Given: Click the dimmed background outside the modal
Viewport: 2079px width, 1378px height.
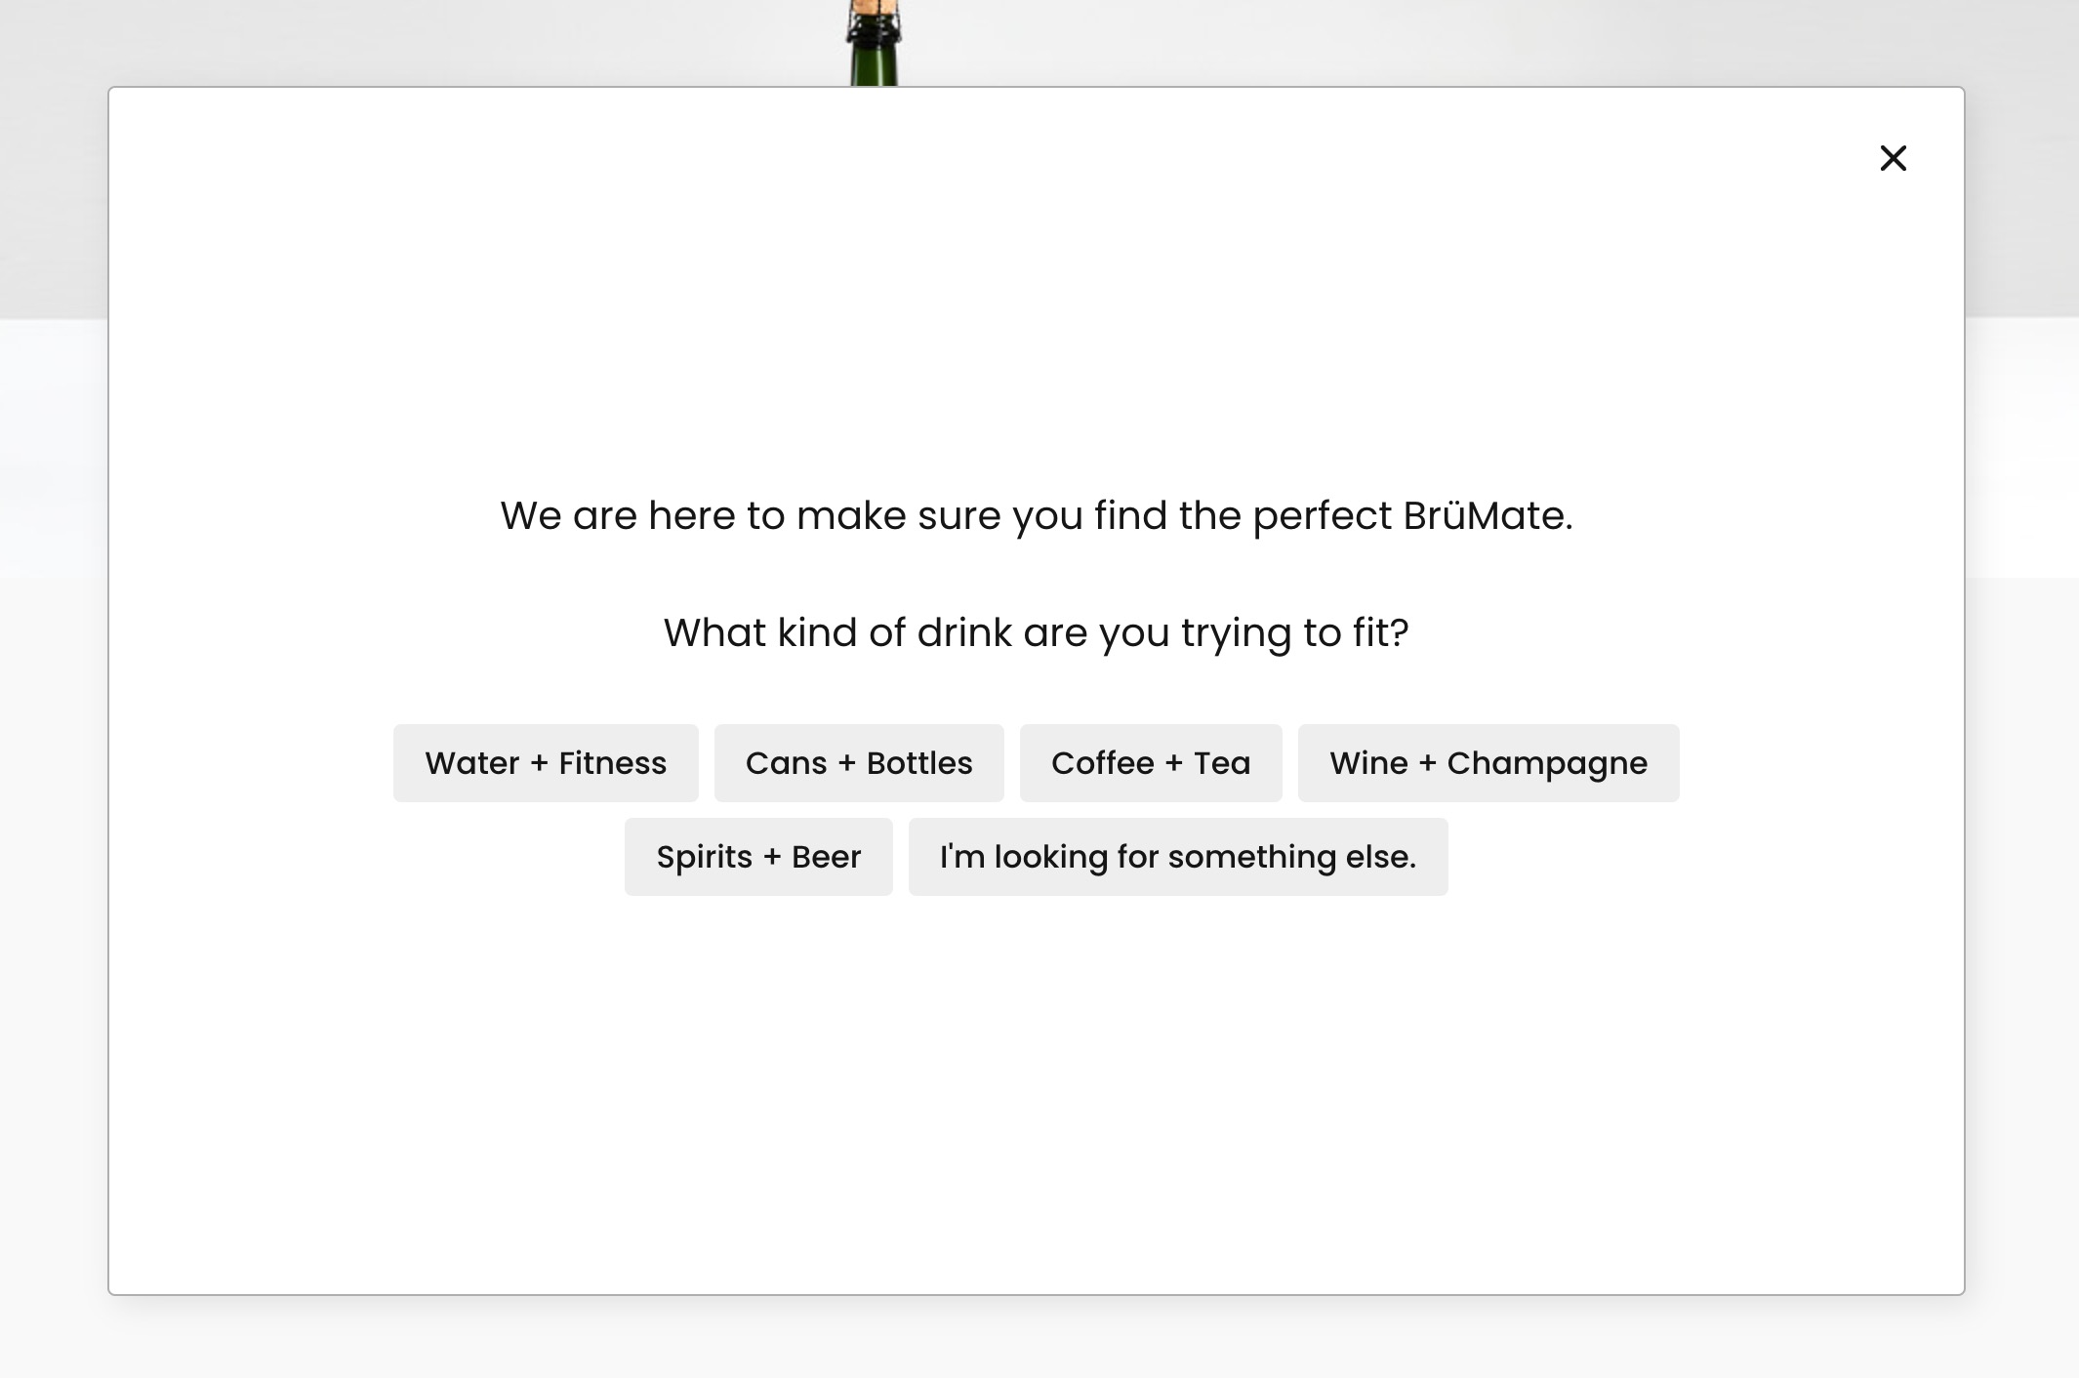Looking at the screenshot, I should click(54, 683).
